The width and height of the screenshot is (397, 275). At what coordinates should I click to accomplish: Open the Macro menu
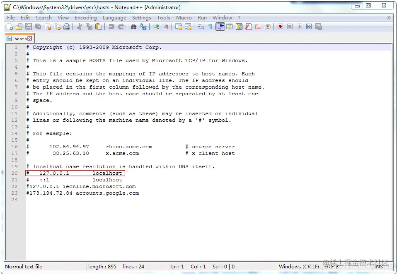pos(184,18)
